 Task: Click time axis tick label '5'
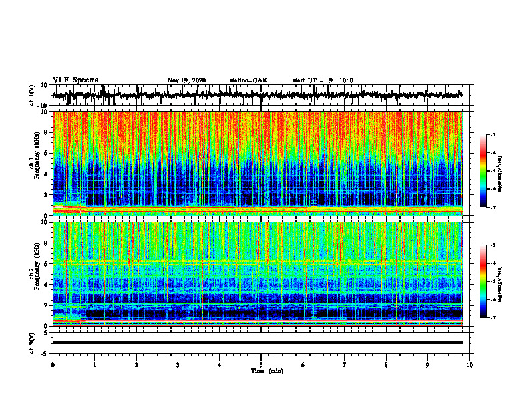pos(261,365)
